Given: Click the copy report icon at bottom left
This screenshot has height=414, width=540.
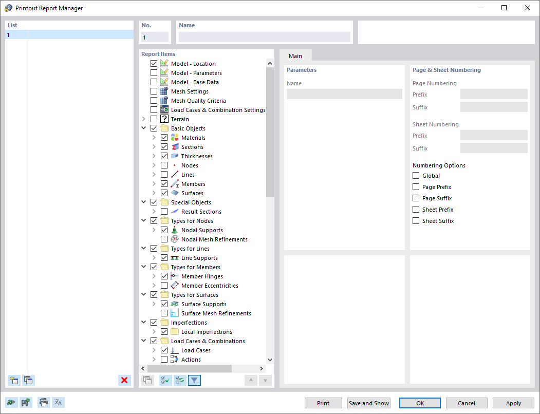Looking at the screenshot, I should coord(28,380).
